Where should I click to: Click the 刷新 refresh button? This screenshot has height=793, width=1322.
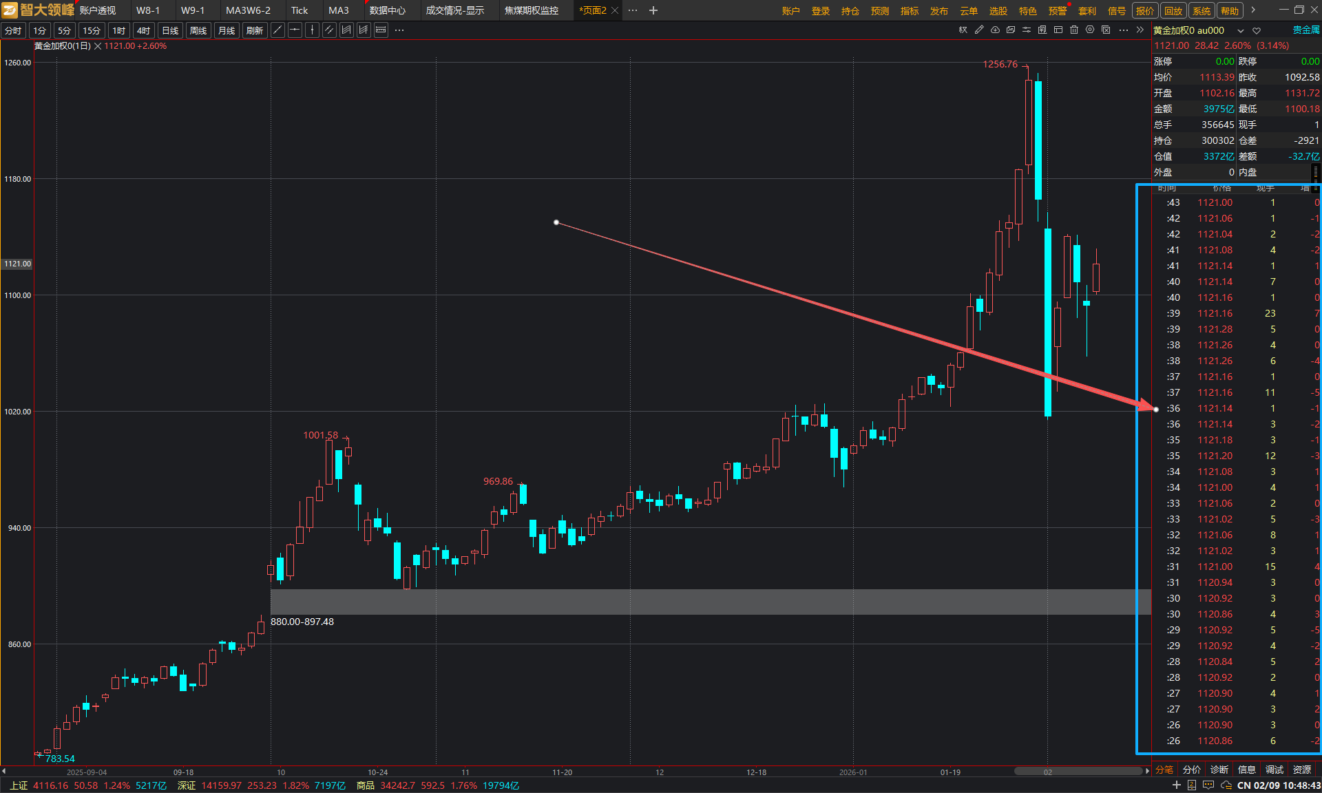click(255, 30)
